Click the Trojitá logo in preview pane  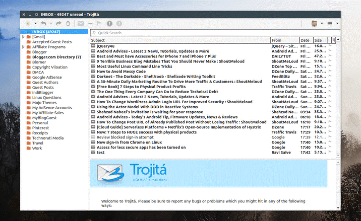(132, 173)
